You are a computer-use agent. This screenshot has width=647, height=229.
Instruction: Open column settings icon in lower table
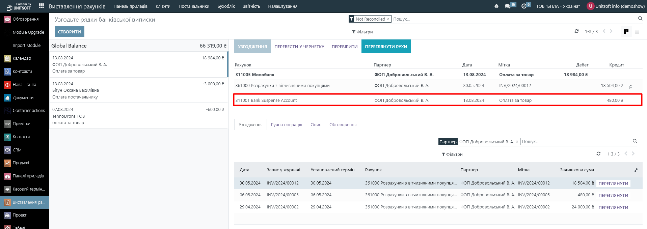(636, 170)
